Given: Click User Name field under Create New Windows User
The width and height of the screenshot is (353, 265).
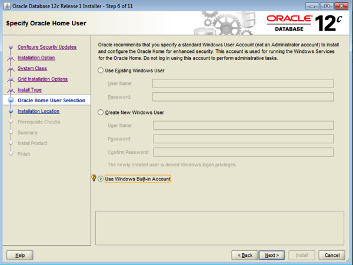Looking at the screenshot, I should coord(244,125).
